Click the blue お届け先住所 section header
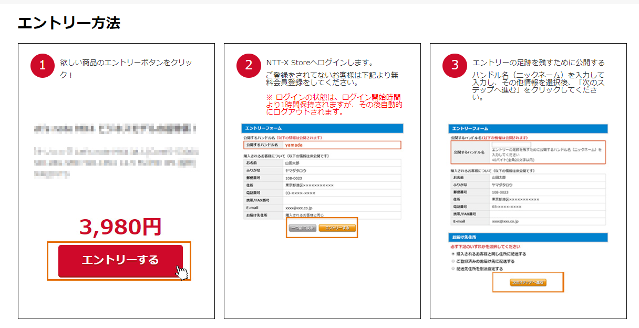Screen dimensions: 639x328 pyautogui.click(x=528, y=238)
